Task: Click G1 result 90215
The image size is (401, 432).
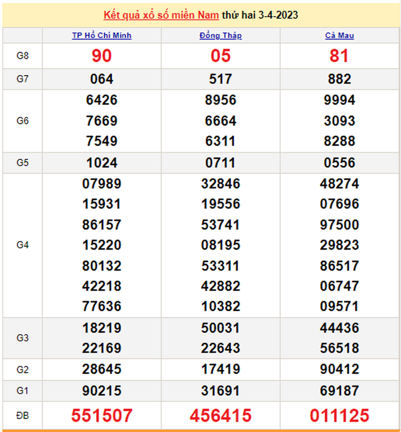Action: 101,391
